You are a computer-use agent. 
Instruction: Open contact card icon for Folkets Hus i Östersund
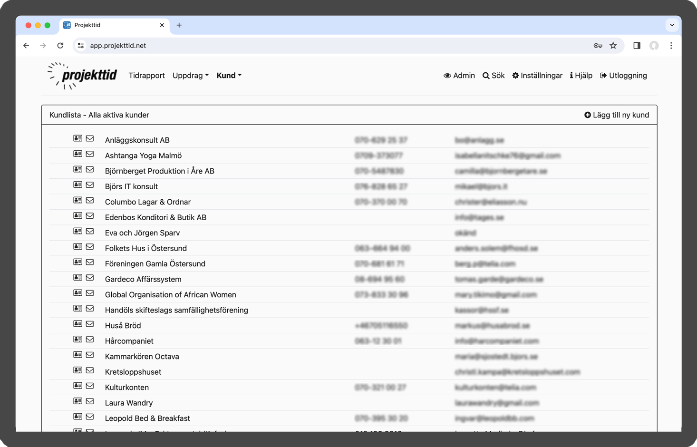(77, 247)
